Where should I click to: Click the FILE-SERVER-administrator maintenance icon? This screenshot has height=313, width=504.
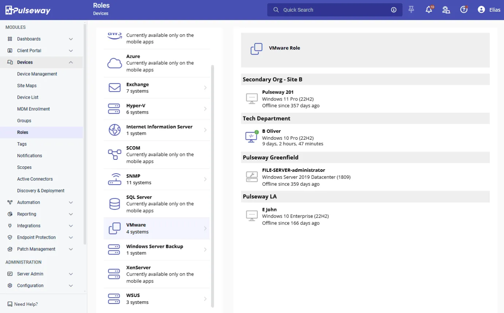click(252, 177)
